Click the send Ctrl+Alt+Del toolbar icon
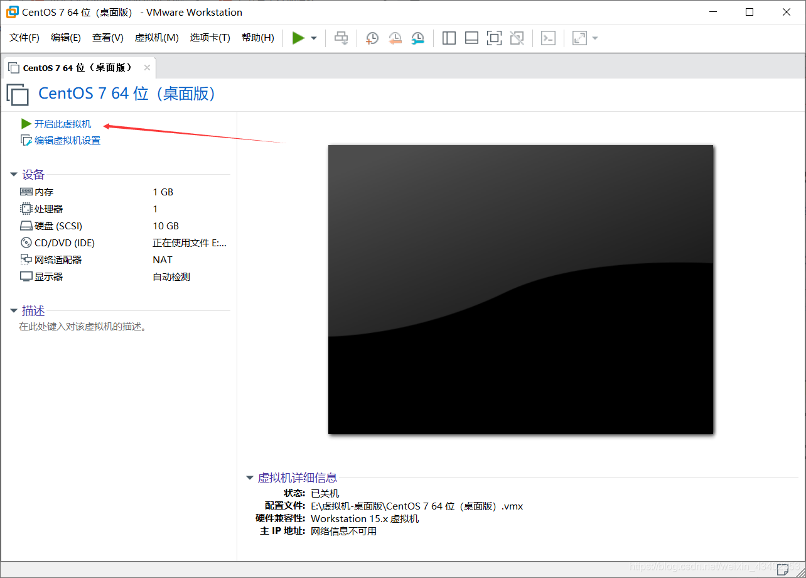The width and height of the screenshot is (806, 578). point(341,38)
